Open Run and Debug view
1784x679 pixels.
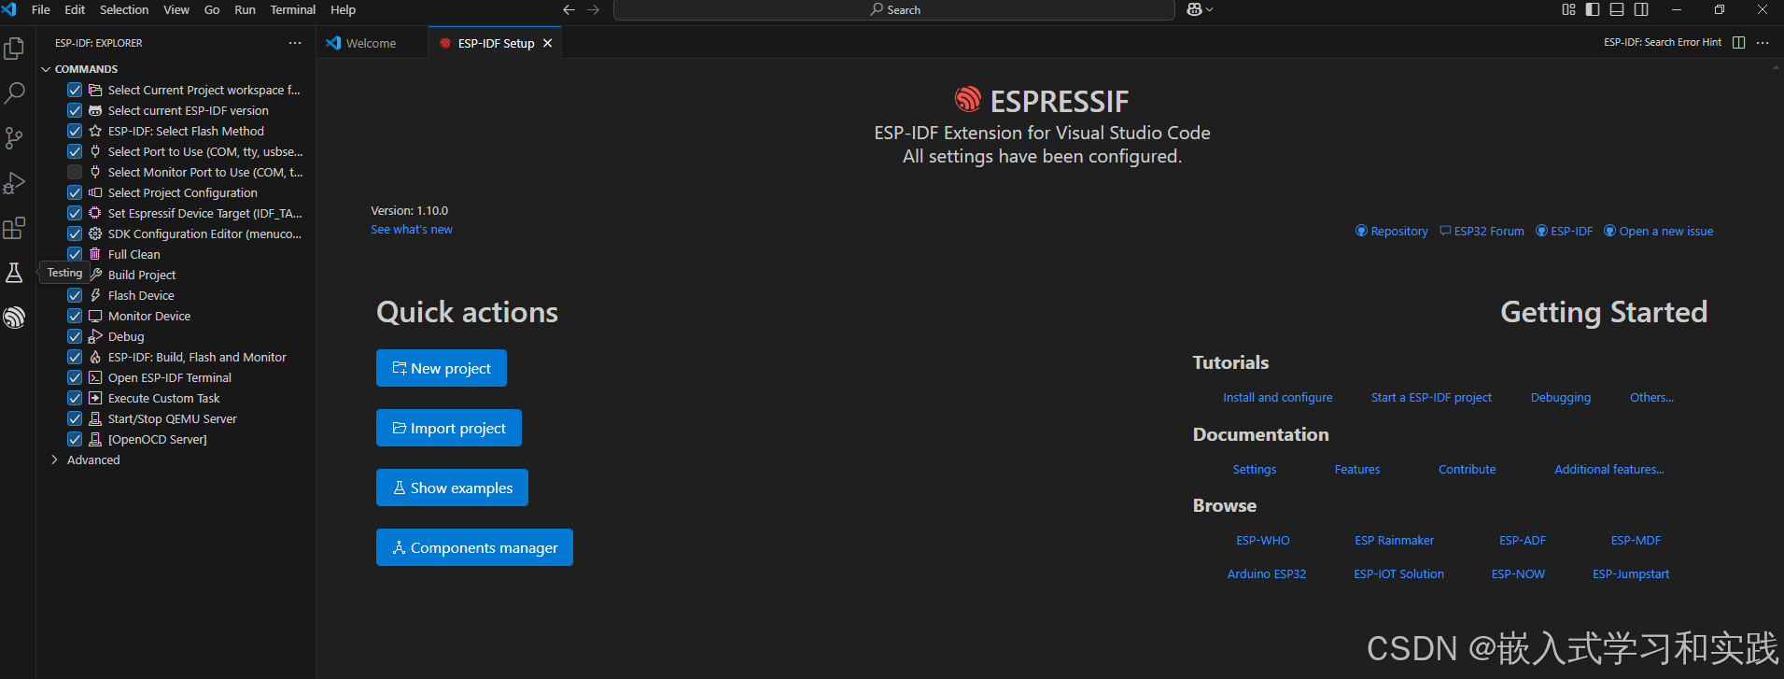coord(14,183)
